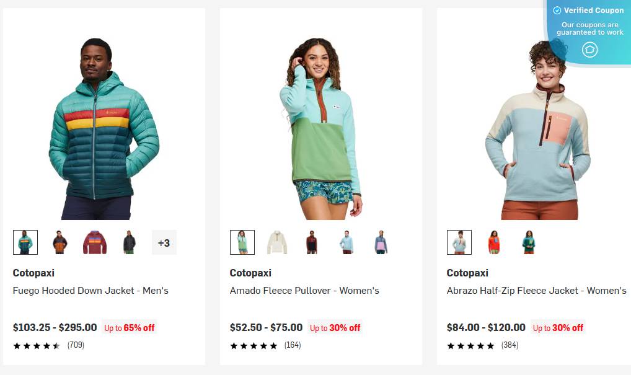The width and height of the screenshot is (631, 375).
Task: Select the orange Fuego jacket color swatch
Action: coord(60,242)
